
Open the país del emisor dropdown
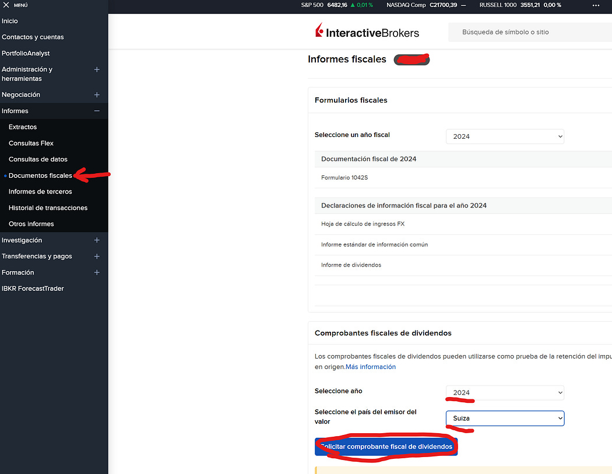[505, 418]
